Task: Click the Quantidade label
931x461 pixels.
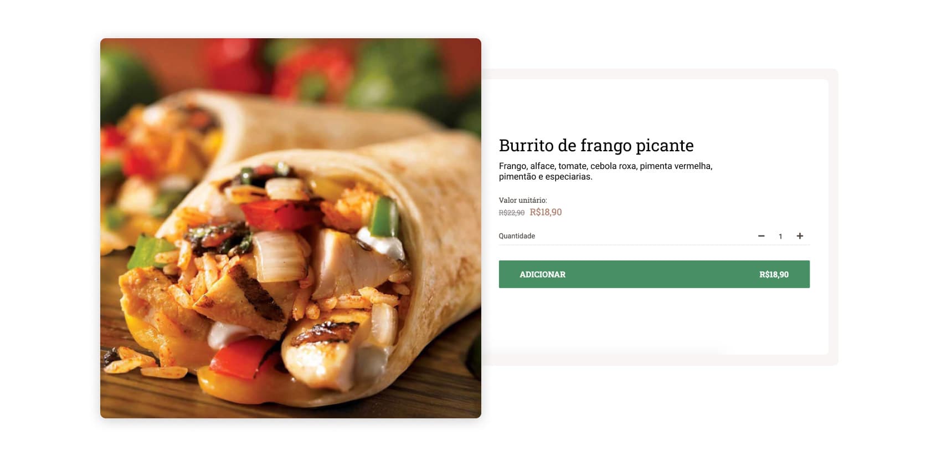Action: (x=517, y=236)
